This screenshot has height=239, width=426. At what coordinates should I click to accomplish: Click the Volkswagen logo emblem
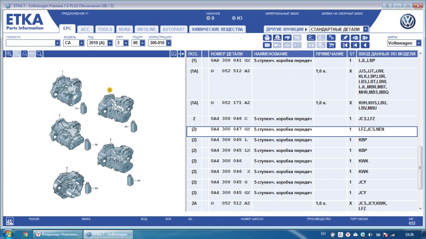(408, 22)
